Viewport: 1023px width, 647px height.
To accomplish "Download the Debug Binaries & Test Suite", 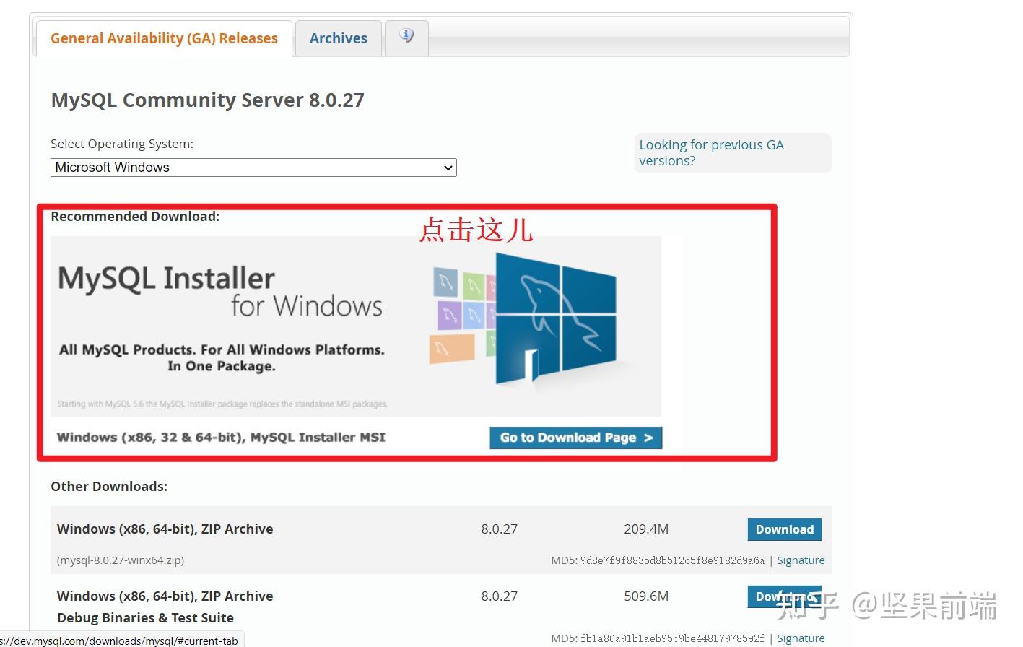I will 784,596.
